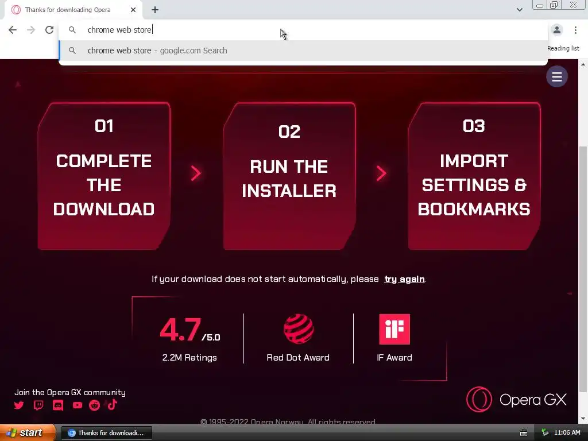Select the Thanks for downloading Opera tab
Screen dimensions: 588x441
click(x=73, y=10)
